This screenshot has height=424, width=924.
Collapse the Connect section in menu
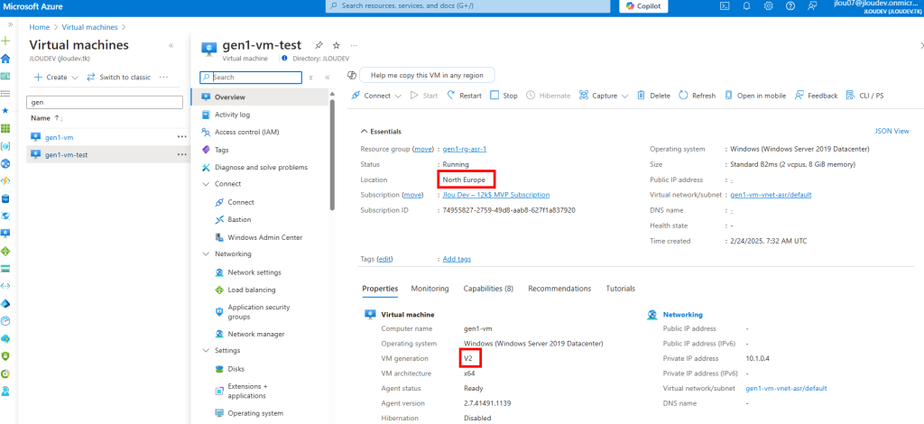(x=206, y=184)
